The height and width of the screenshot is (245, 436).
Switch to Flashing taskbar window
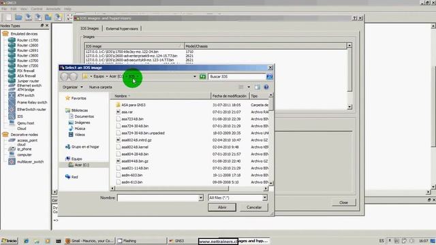(141, 241)
